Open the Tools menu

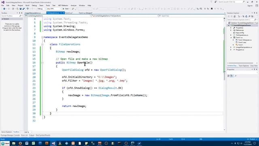point(48,5)
